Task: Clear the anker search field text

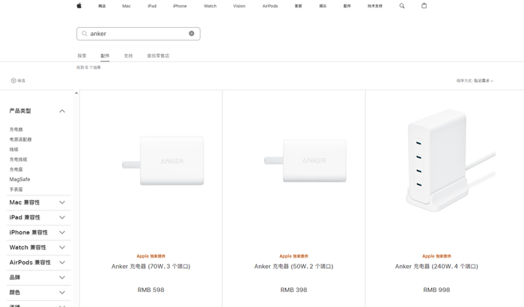Action: (x=192, y=34)
